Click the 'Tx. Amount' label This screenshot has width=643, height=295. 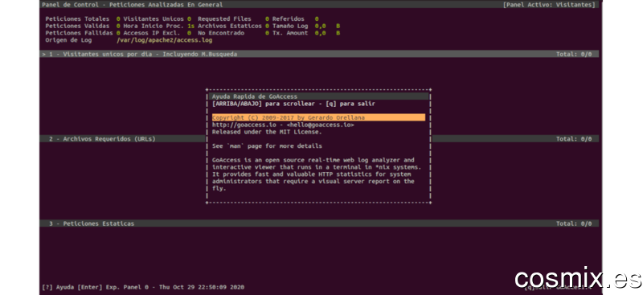tap(290, 33)
